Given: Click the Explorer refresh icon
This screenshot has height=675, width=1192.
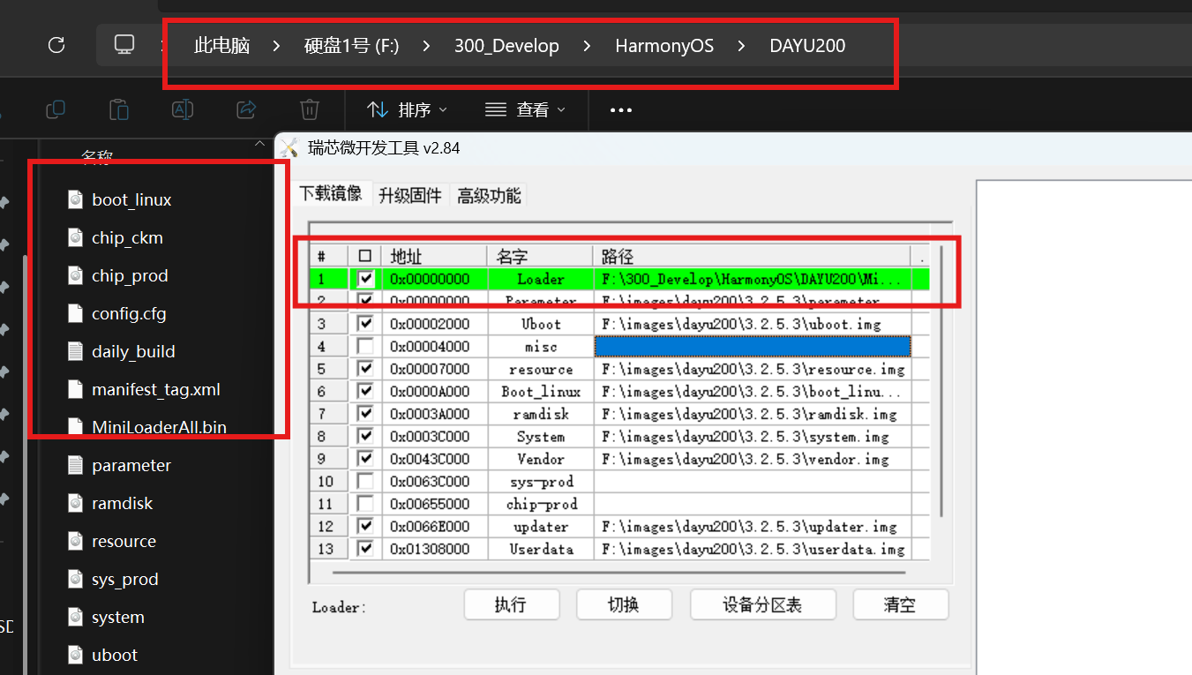Looking at the screenshot, I should coord(56,45).
